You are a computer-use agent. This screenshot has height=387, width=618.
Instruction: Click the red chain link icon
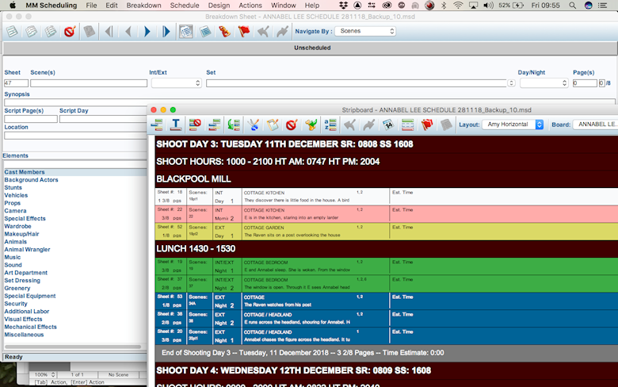[x=224, y=31]
